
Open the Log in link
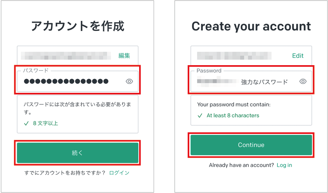pos(284,165)
